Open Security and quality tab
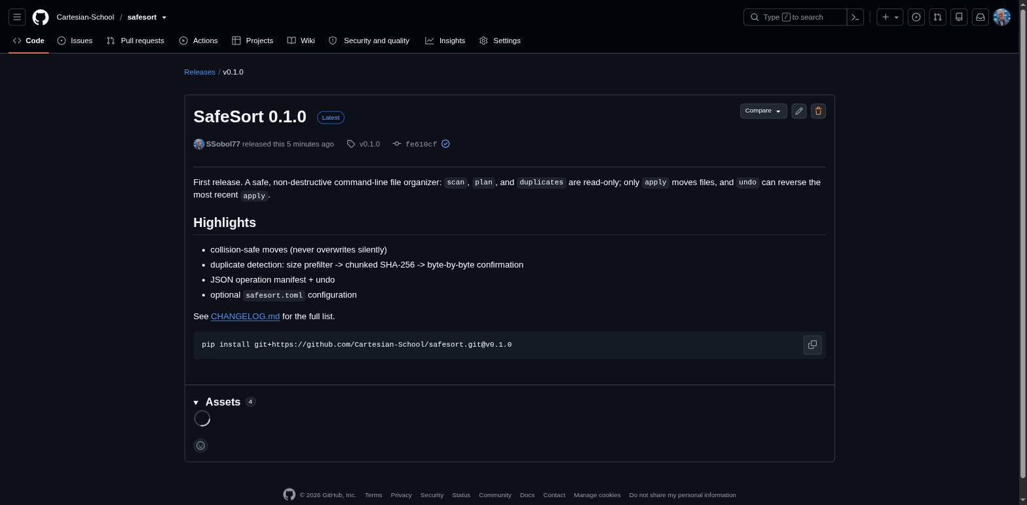Screen dimensions: 1027x505 point(369,41)
